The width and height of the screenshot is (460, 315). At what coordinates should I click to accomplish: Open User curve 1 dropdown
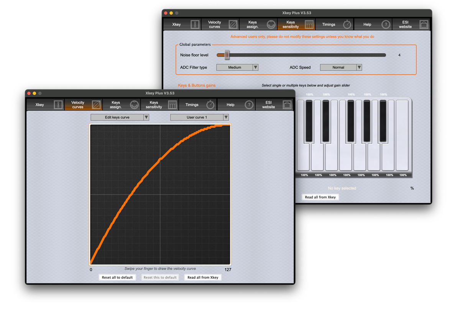point(199,117)
